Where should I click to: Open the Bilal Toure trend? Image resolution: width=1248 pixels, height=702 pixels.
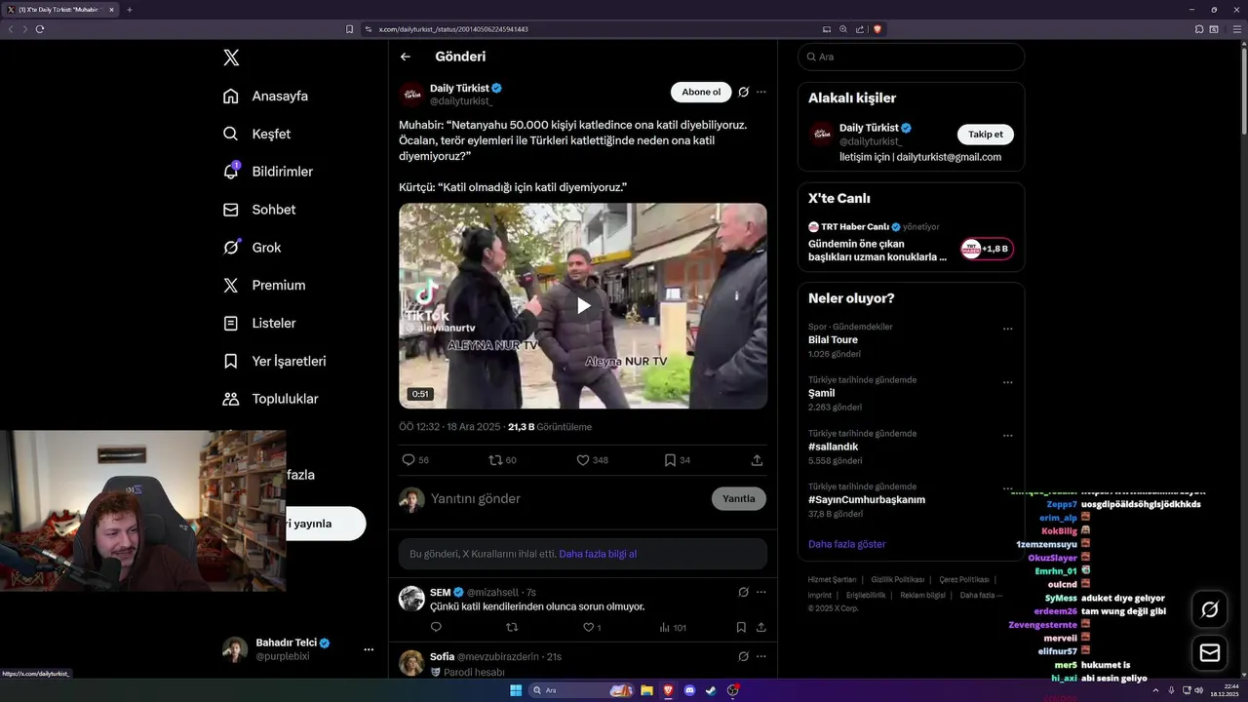833,340
